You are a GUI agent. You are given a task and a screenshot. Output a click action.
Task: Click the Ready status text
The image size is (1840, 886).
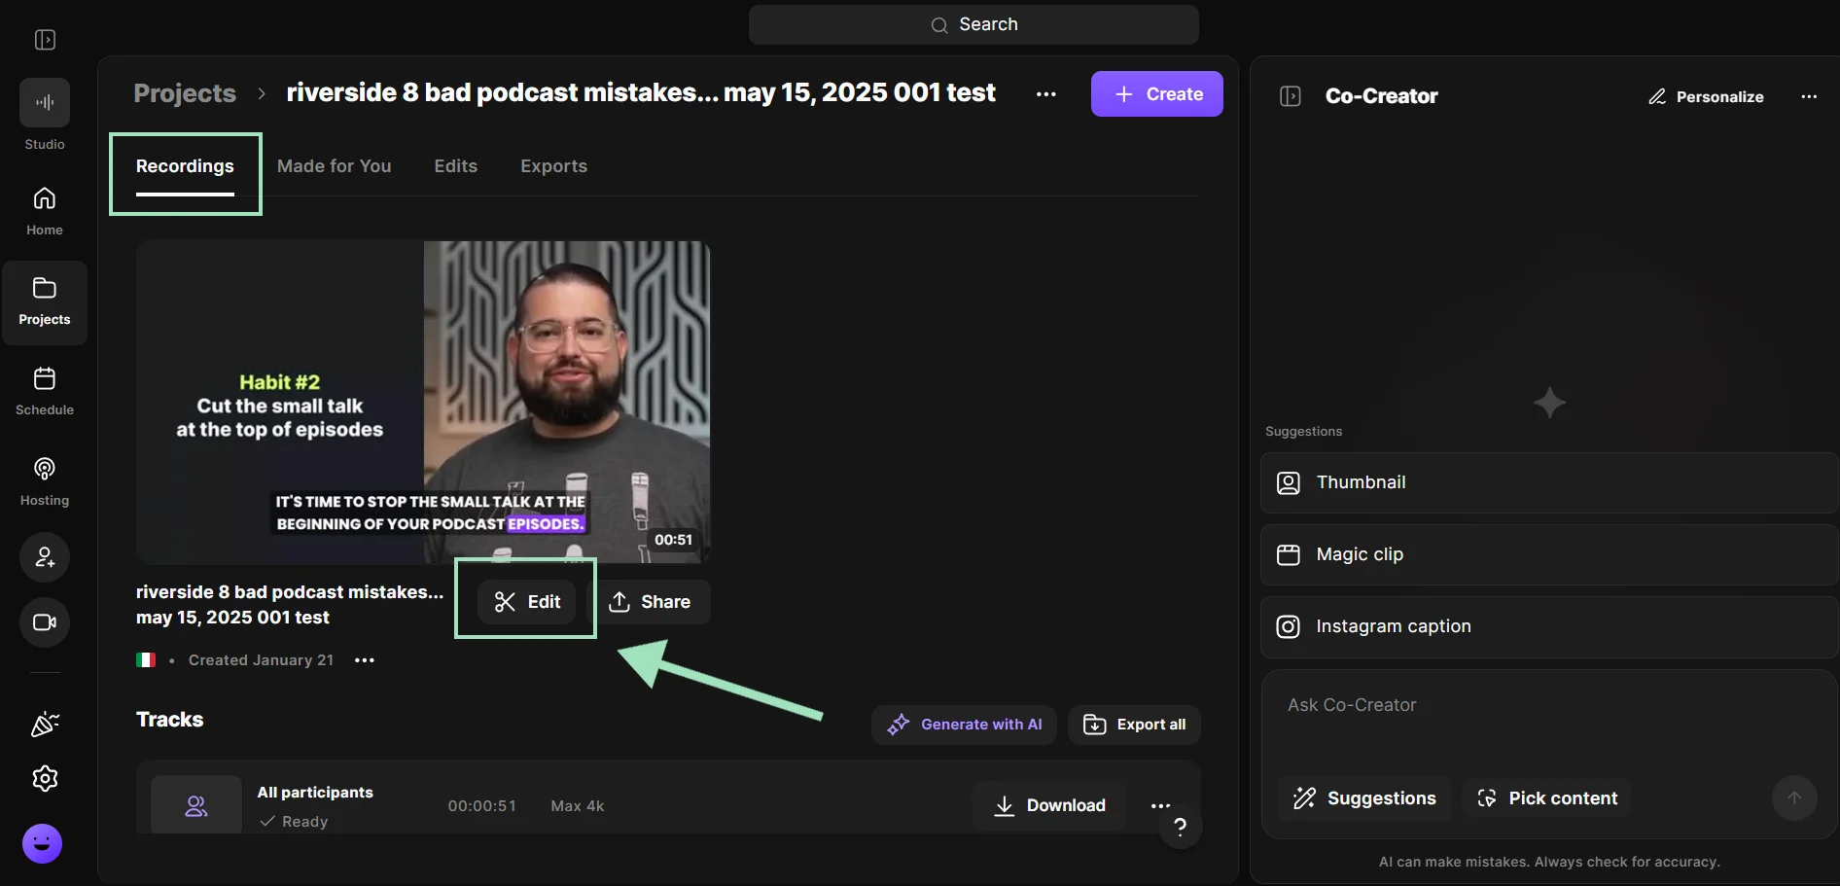click(x=304, y=822)
